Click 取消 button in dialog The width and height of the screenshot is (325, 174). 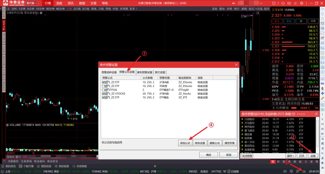pos(229,155)
